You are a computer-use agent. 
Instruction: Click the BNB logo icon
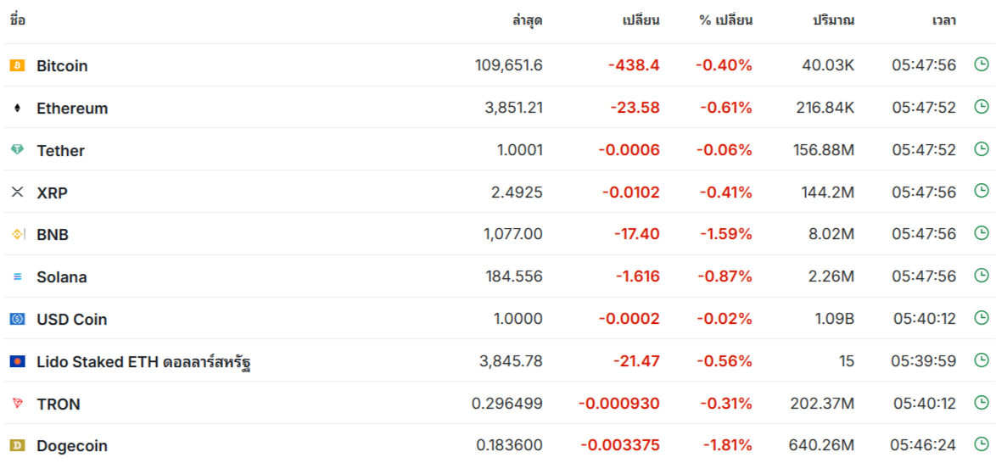pyautogui.click(x=17, y=234)
